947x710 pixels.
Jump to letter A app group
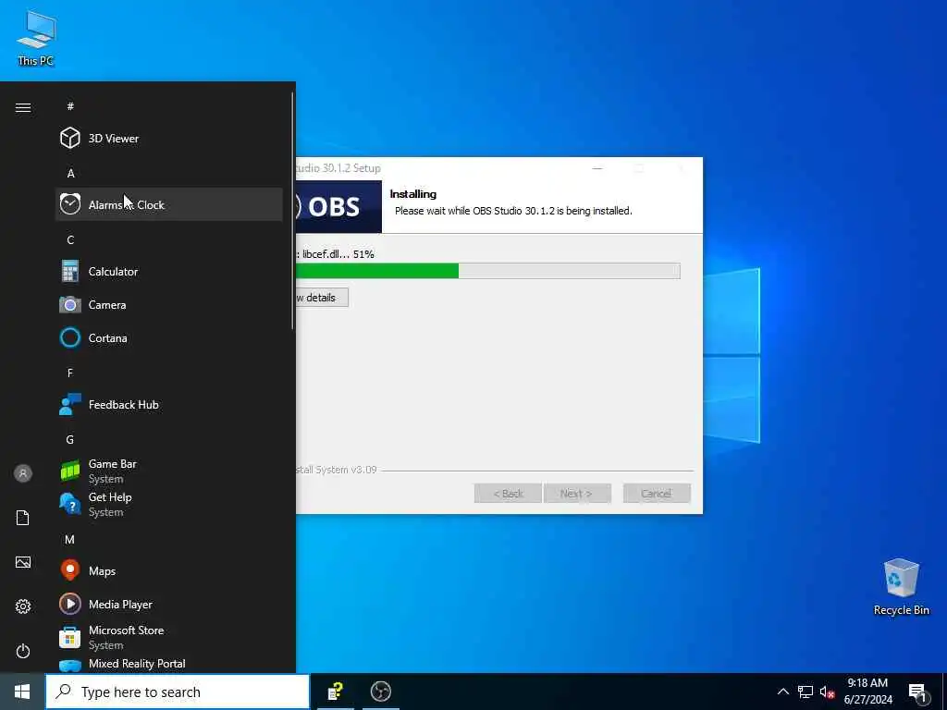click(70, 173)
